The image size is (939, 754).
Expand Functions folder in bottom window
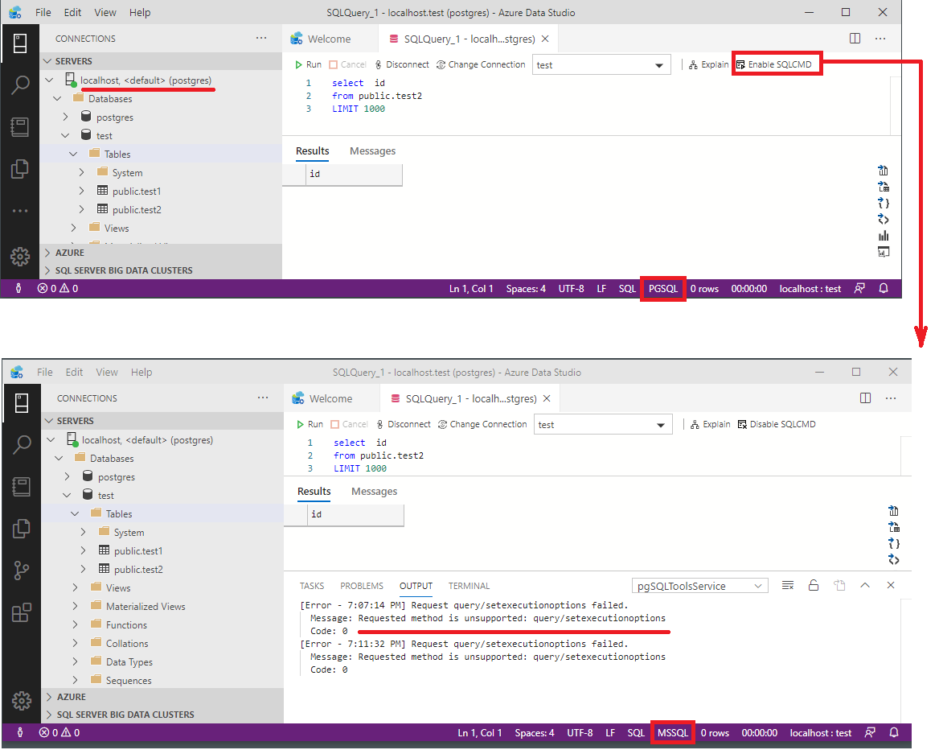click(75, 624)
